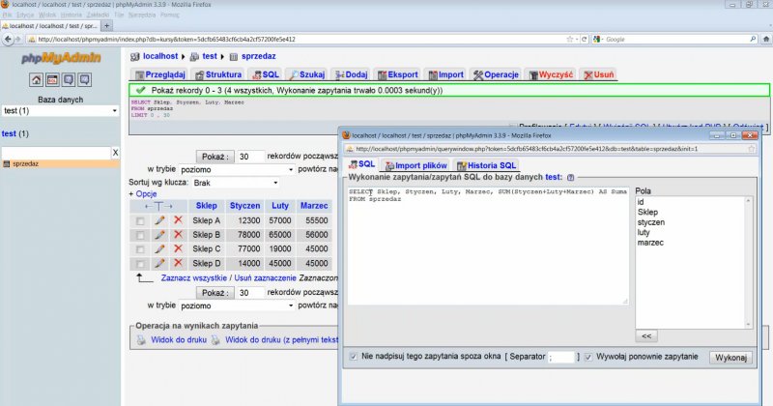The width and height of the screenshot is (773, 406).
Task: Click the phpMyAdmin home icon
Action: 36,80
